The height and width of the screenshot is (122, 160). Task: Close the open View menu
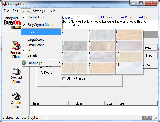point(26,11)
